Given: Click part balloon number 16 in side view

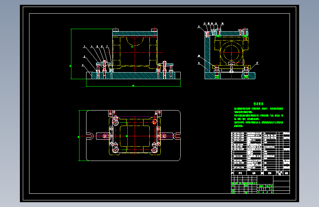Looking at the screenshot, I should coord(222,24).
